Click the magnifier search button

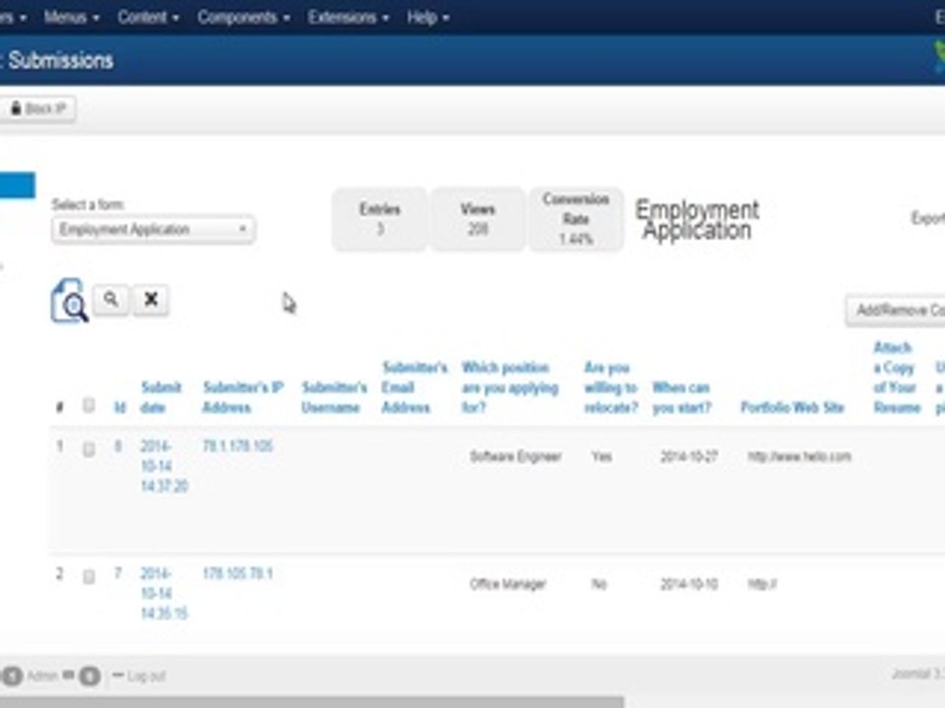pos(111,299)
